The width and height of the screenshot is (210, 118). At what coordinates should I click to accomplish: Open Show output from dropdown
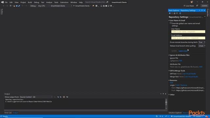[x=36, y=97]
